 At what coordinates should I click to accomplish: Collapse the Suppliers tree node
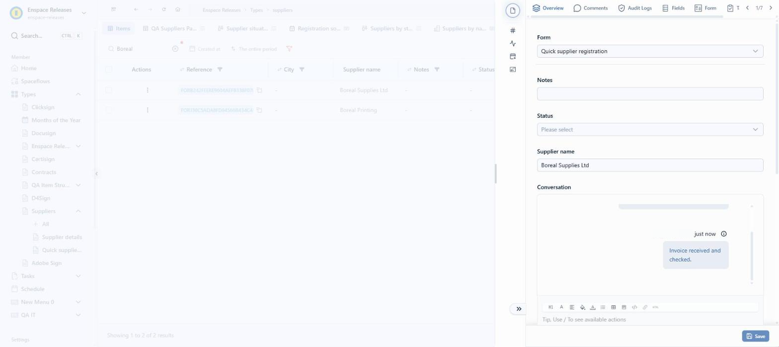[x=78, y=211]
